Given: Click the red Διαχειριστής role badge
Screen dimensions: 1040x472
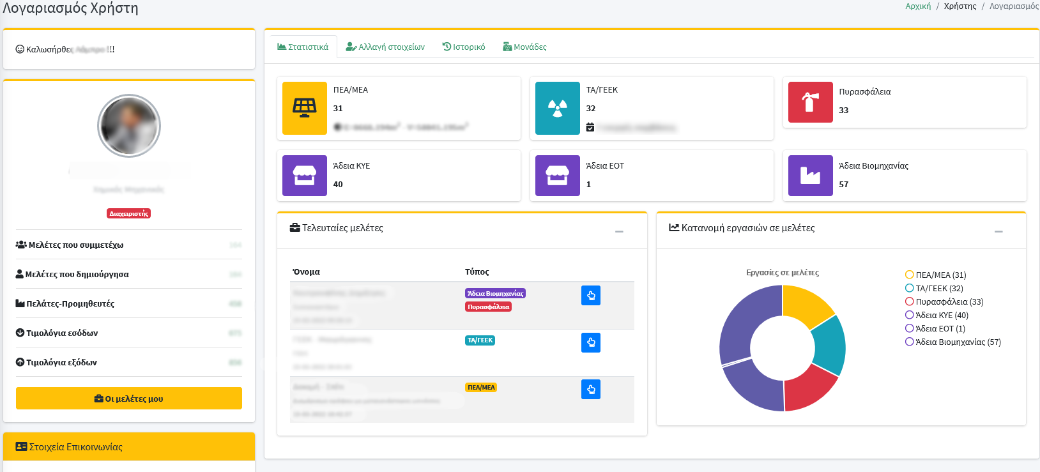Looking at the screenshot, I should coord(129,213).
